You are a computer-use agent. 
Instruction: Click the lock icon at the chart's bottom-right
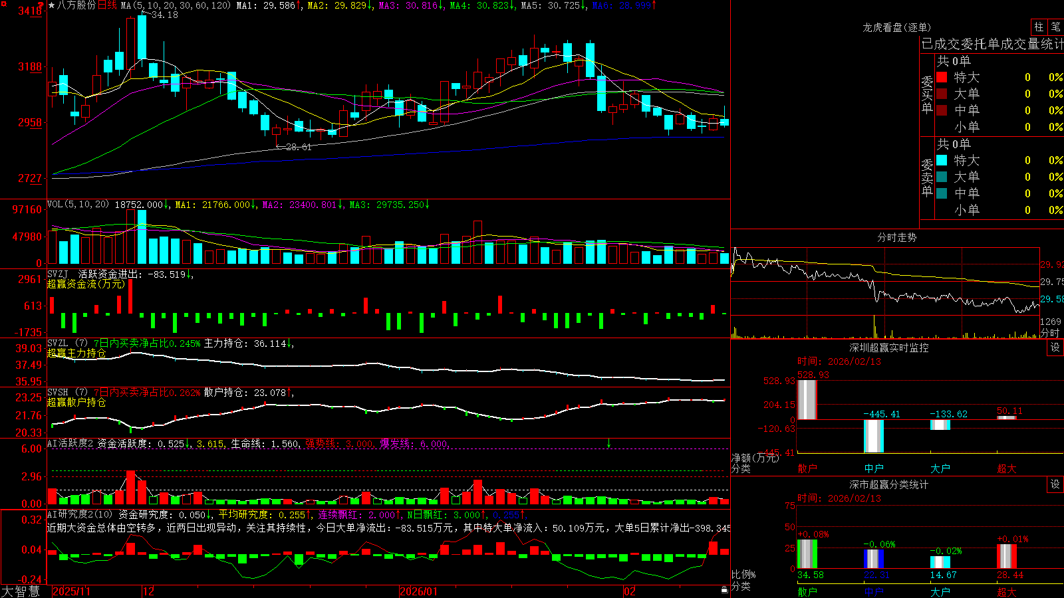[724, 589]
